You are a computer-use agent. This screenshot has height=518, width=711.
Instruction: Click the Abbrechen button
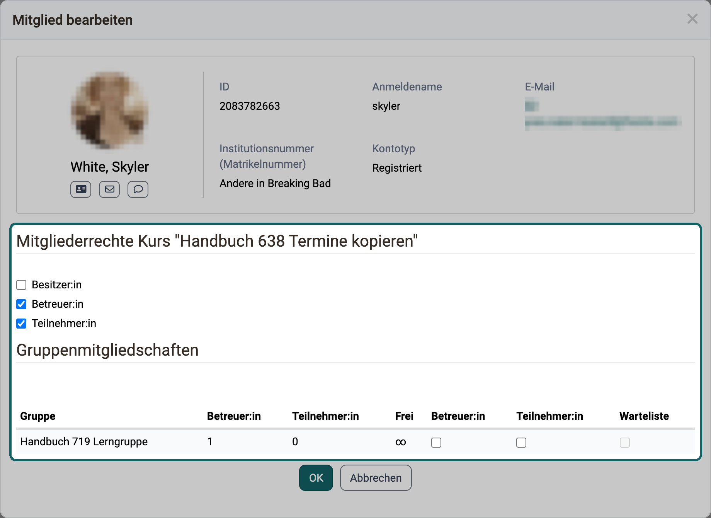376,478
